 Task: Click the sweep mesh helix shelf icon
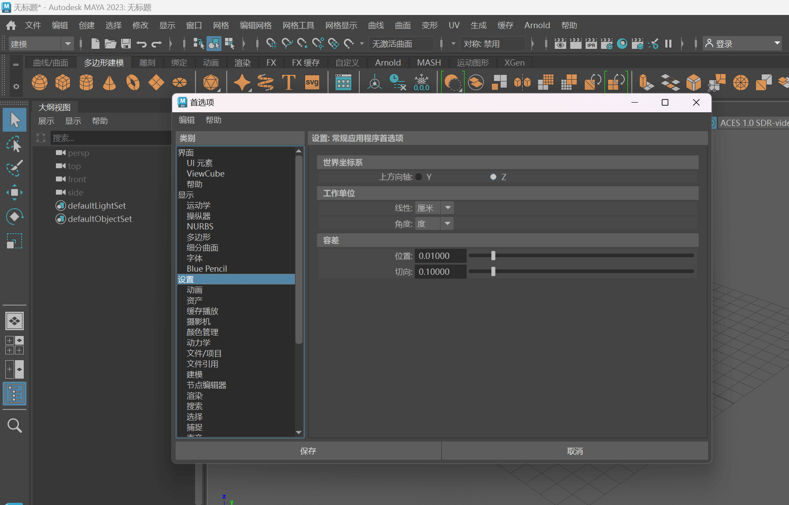click(x=265, y=82)
